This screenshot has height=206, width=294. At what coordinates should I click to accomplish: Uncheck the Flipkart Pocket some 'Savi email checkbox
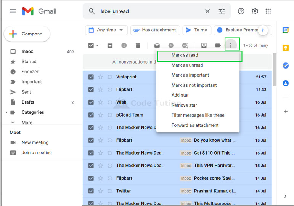coord(91,178)
